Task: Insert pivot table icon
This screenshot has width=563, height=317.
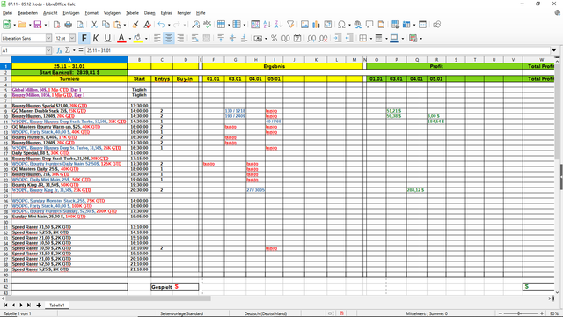Action: [328, 25]
